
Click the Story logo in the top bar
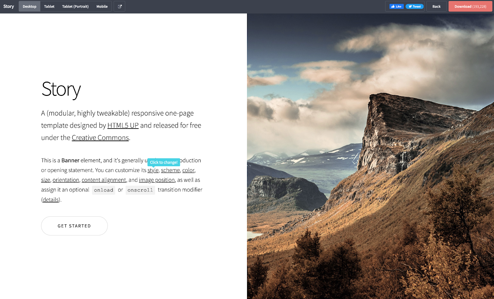8,6
